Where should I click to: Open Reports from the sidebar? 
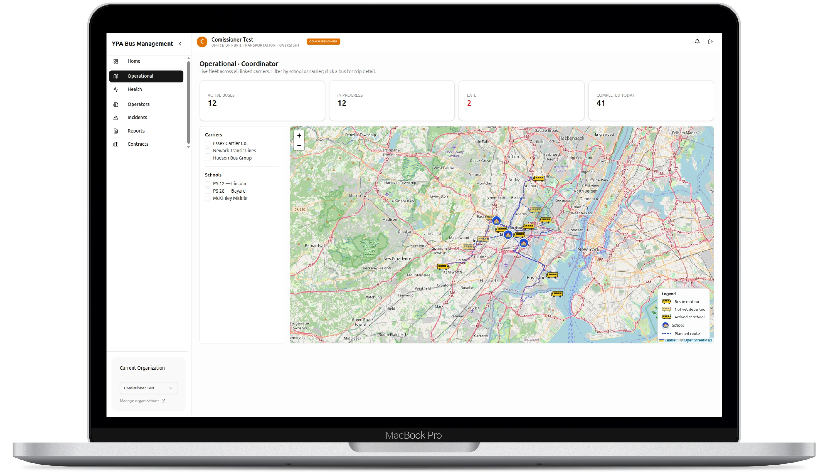coord(146,131)
